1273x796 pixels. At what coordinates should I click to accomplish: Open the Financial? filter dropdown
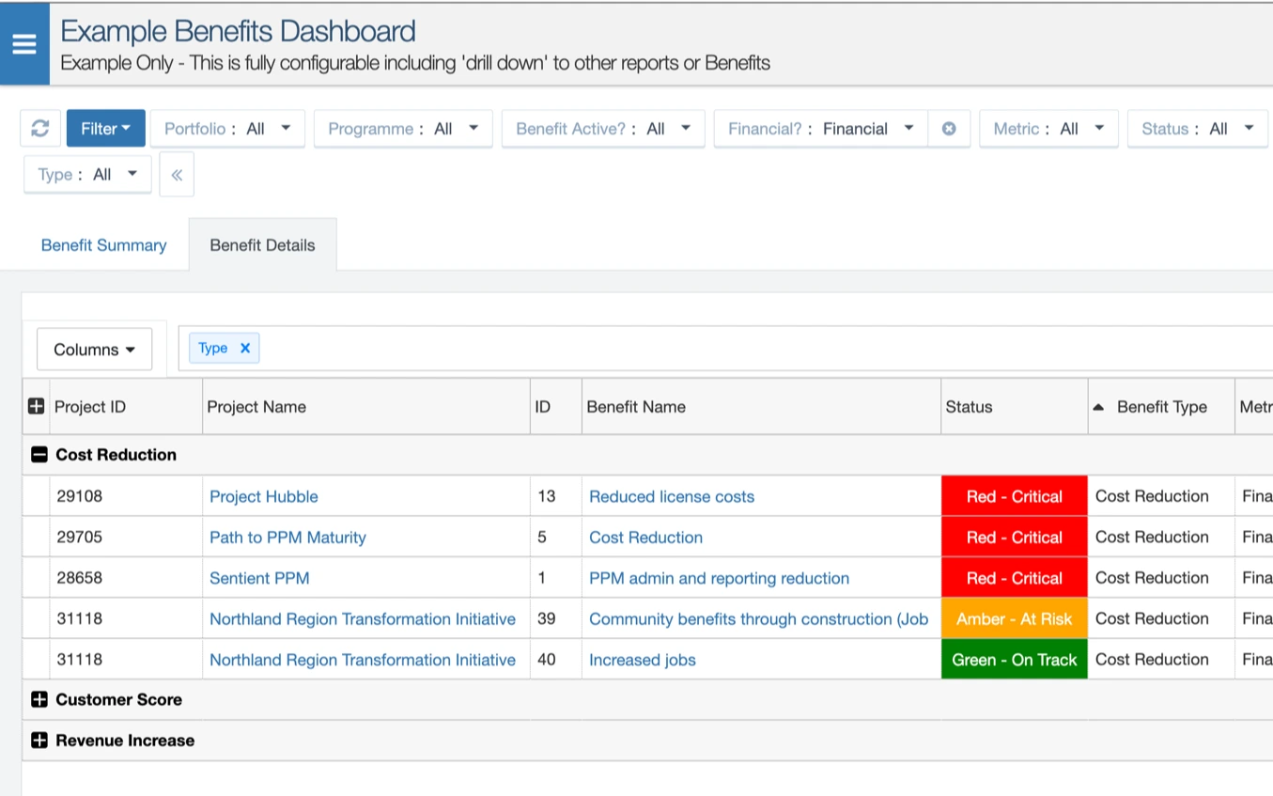click(x=821, y=129)
